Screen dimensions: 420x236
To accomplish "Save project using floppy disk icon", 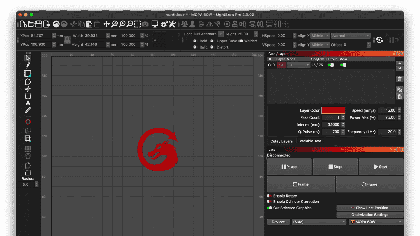I will pyautogui.click(x=38, y=24).
